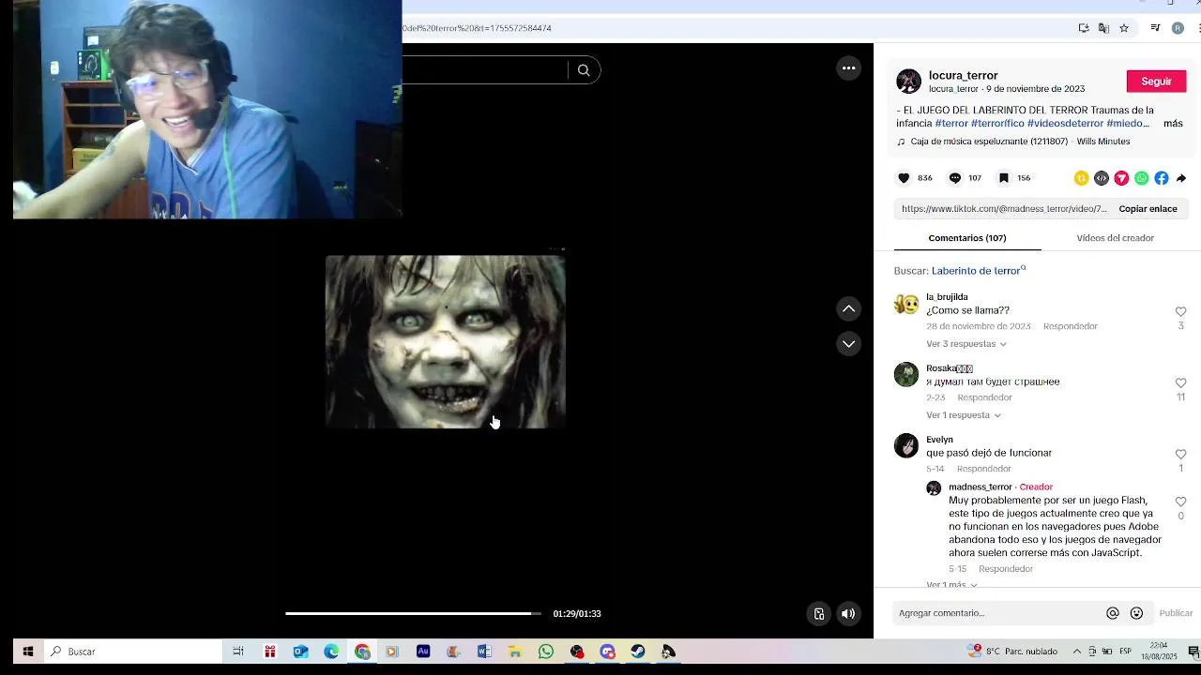Open locura_terror profile name

click(963, 75)
